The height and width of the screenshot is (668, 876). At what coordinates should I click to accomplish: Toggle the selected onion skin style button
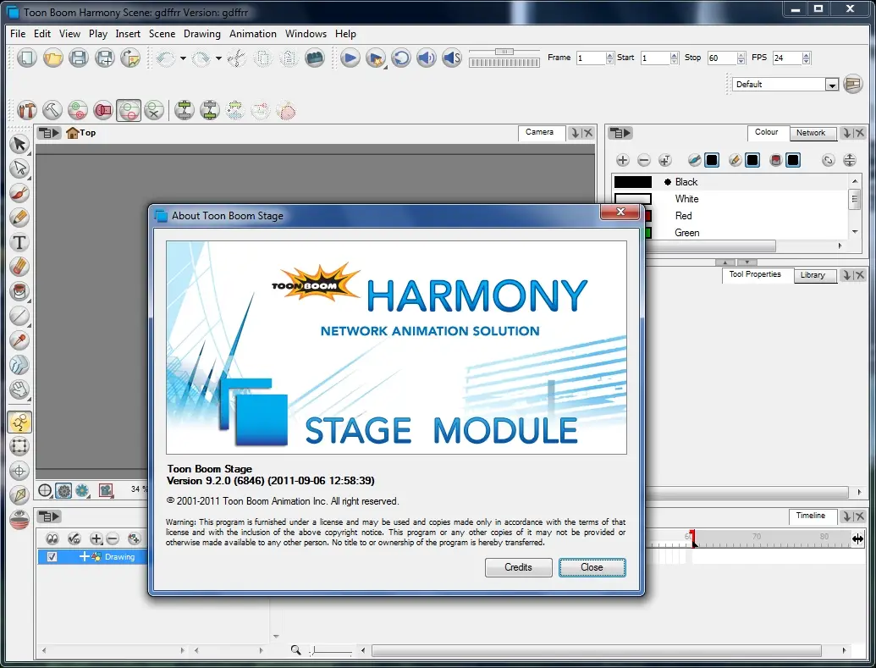click(129, 111)
